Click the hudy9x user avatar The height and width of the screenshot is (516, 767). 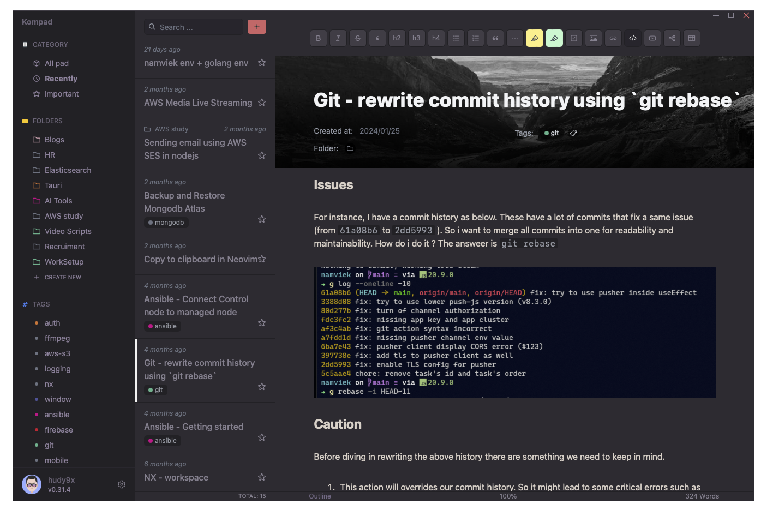pos(32,484)
